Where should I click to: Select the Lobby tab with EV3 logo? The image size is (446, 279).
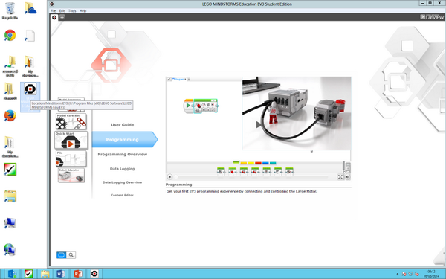pyautogui.click(x=54, y=17)
